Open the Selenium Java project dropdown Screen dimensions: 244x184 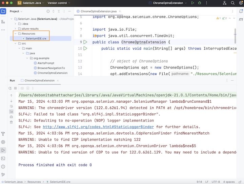coord(31,3)
